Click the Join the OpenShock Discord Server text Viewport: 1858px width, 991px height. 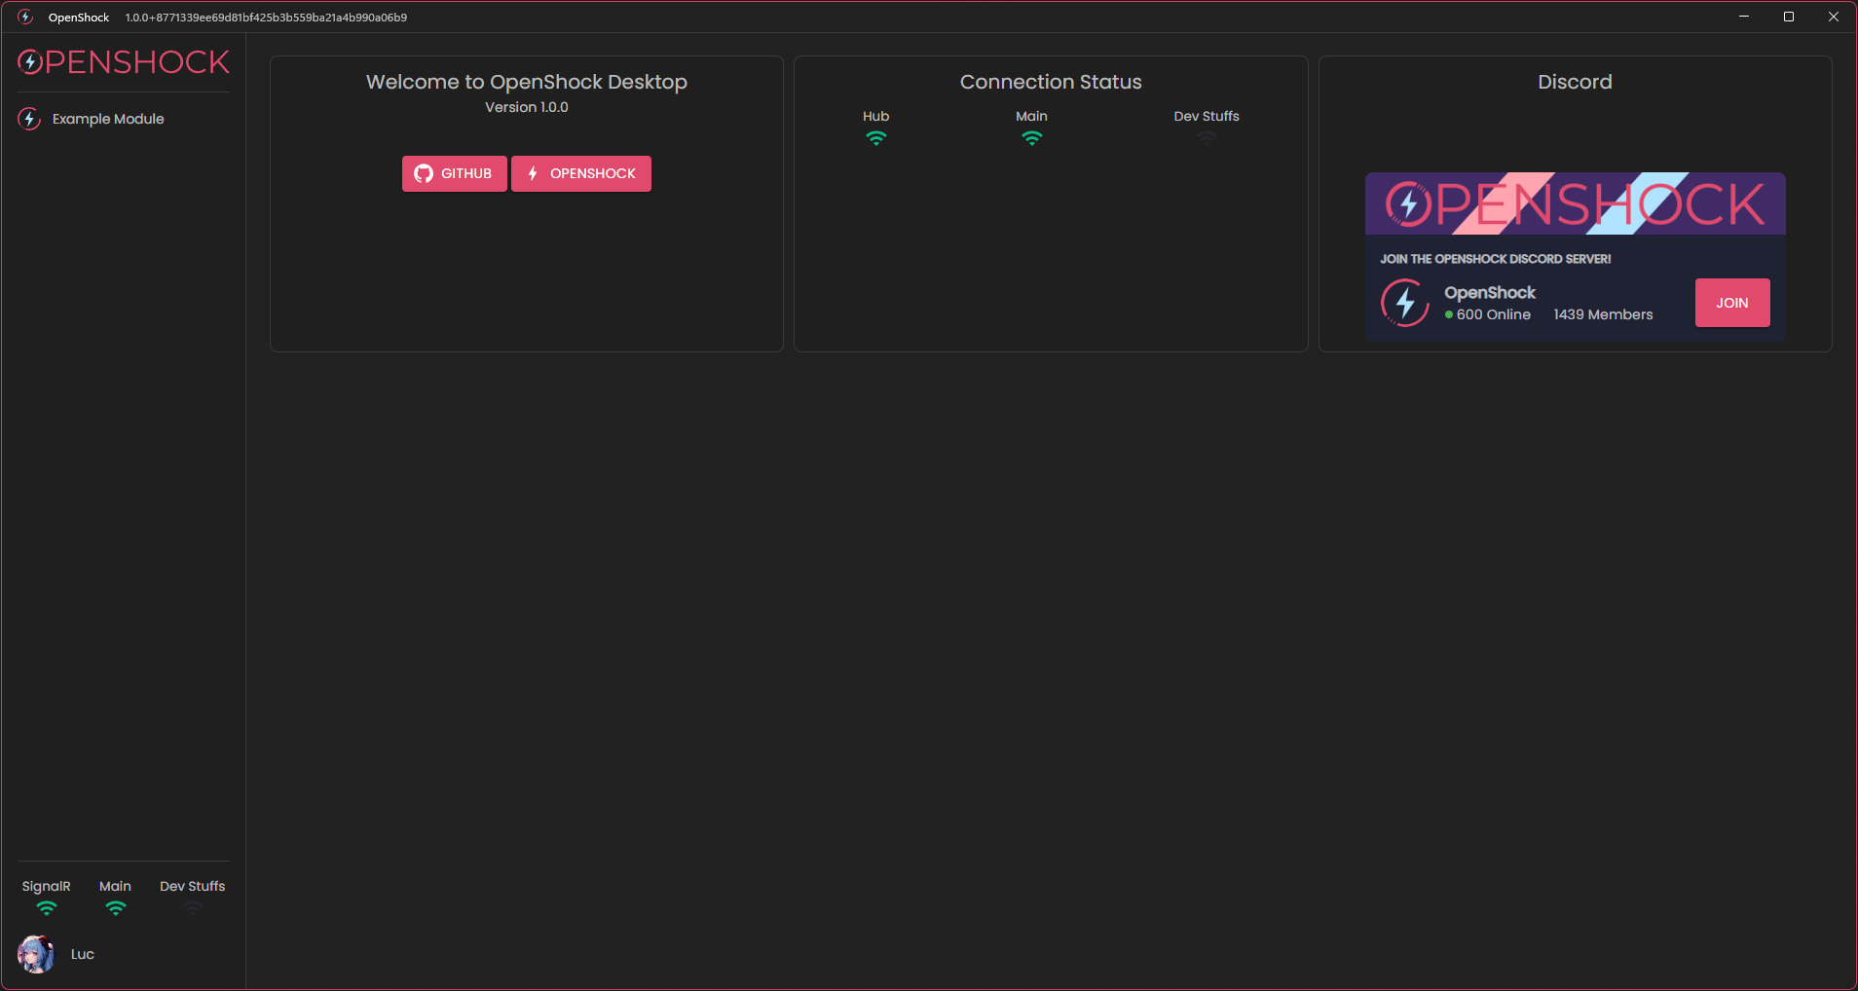tap(1496, 259)
